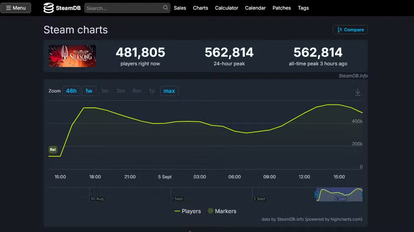Image resolution: width=414 pixels, height=232 pixels.
Task: Select the 1w zoom range
Action: (x=89, y=91)
